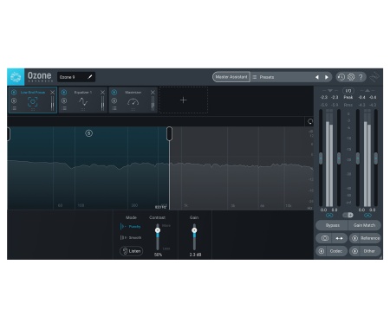
Task: Click the Contrast 50% value
Action: [158, 255]
